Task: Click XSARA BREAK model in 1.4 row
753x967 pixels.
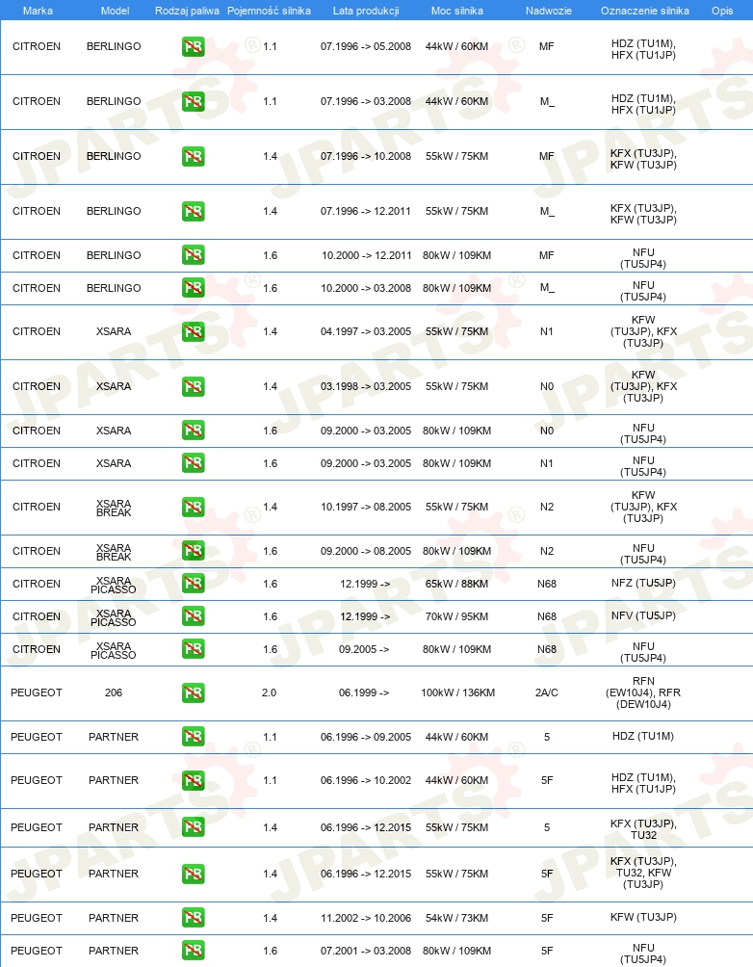Action: [114, 508]
